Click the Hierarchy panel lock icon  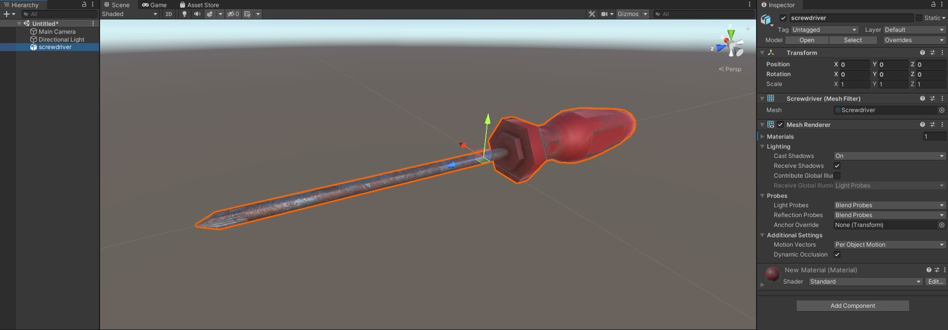(84, 4)
